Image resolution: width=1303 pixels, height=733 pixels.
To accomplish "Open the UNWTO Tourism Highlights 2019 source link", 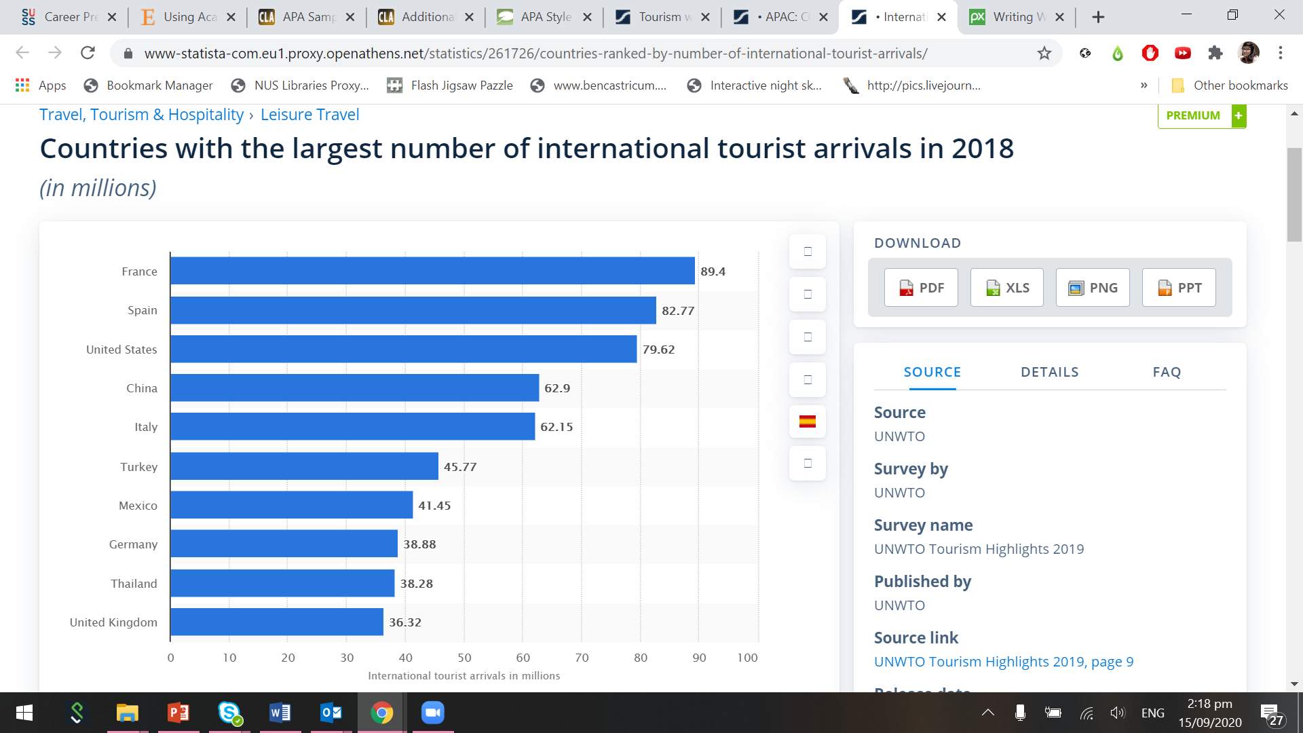I will (x=1004, y=661).
